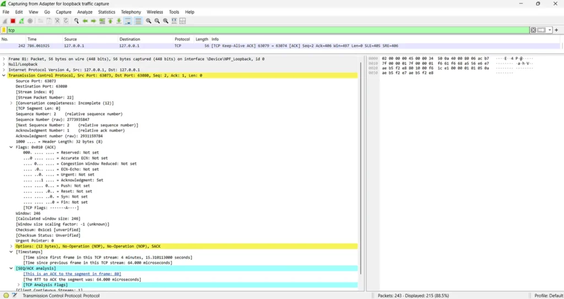Screen dimensions: 564x299
Task: Collapse the SEQ/ACK analysis node
Action: 11,268
